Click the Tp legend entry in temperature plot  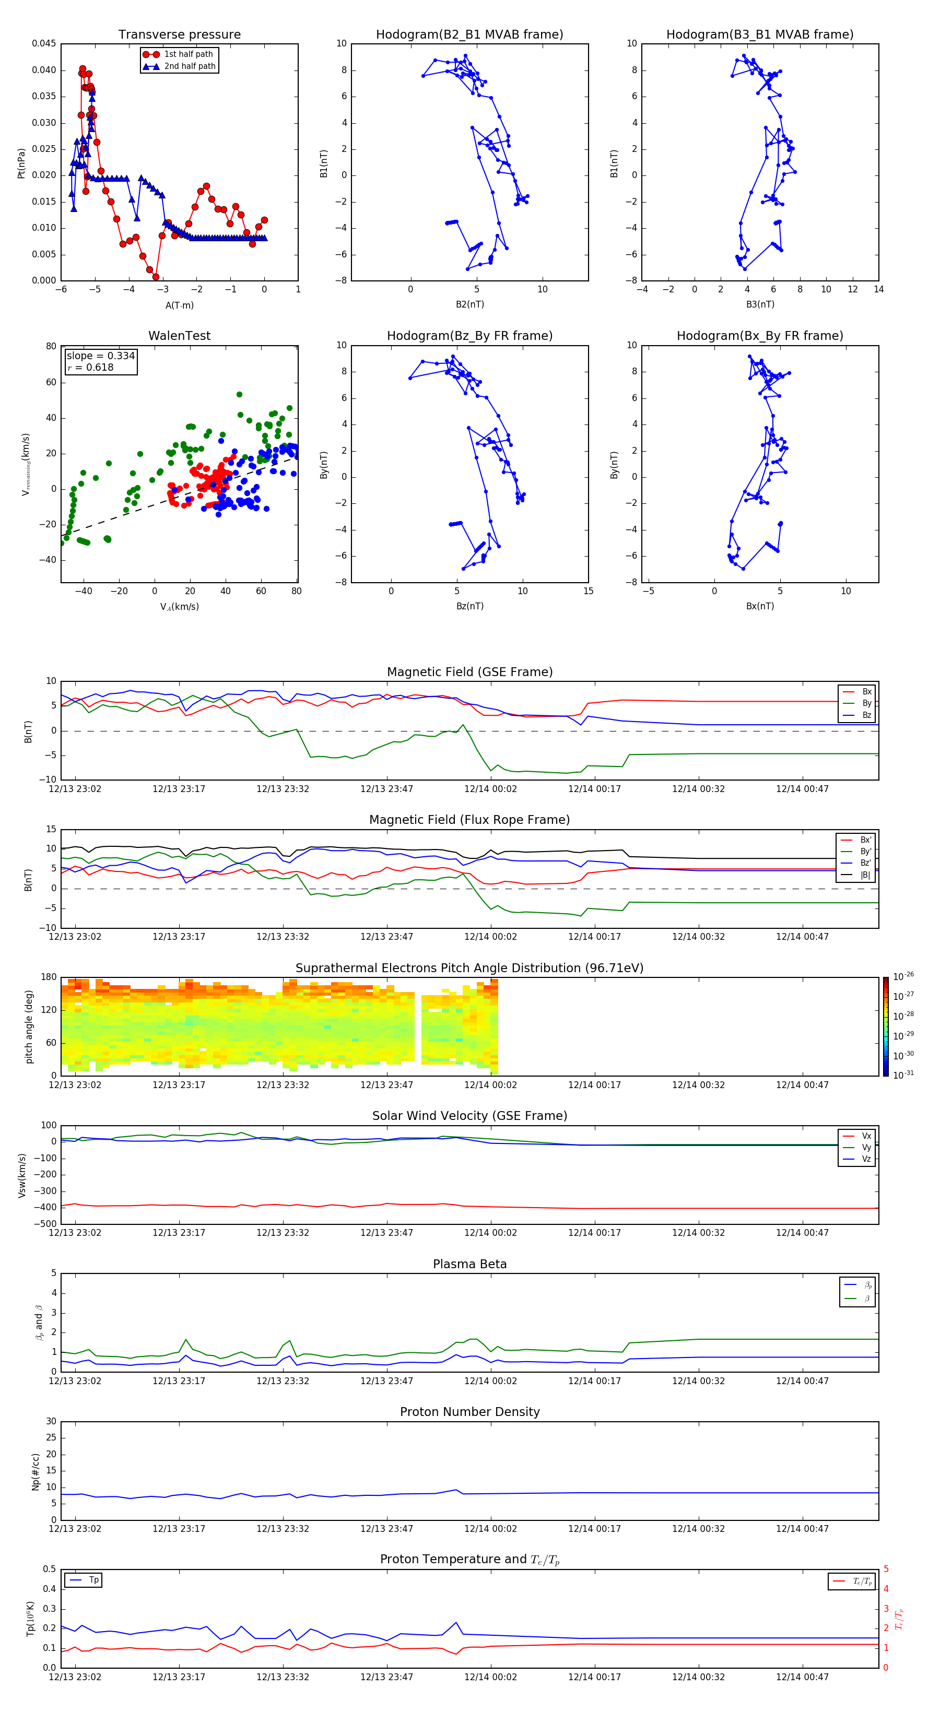coord(84,1580)
